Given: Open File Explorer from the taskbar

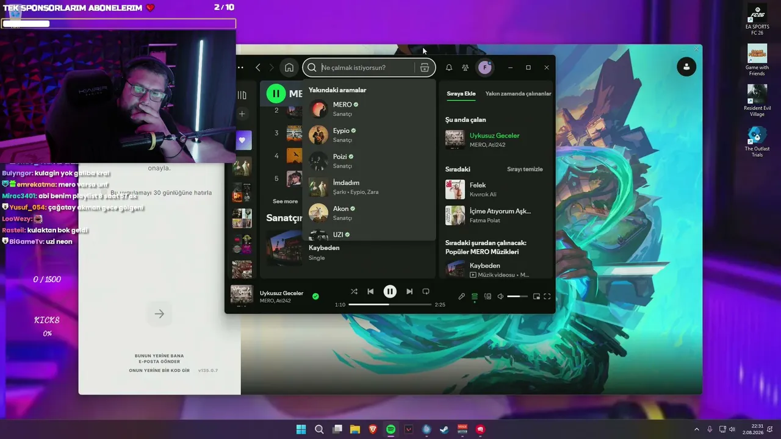Looking at the screenshot, I should point(355,429).
